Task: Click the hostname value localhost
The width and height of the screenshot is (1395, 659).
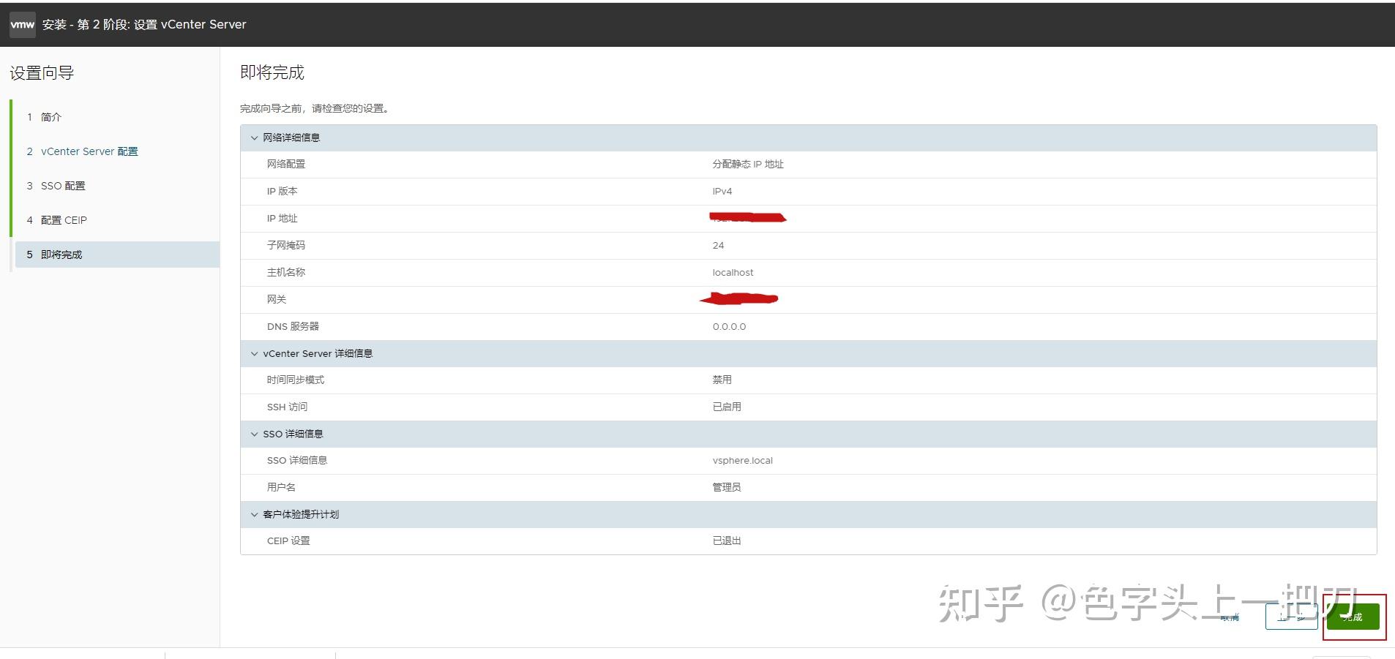Action: [x=733, y=273]
